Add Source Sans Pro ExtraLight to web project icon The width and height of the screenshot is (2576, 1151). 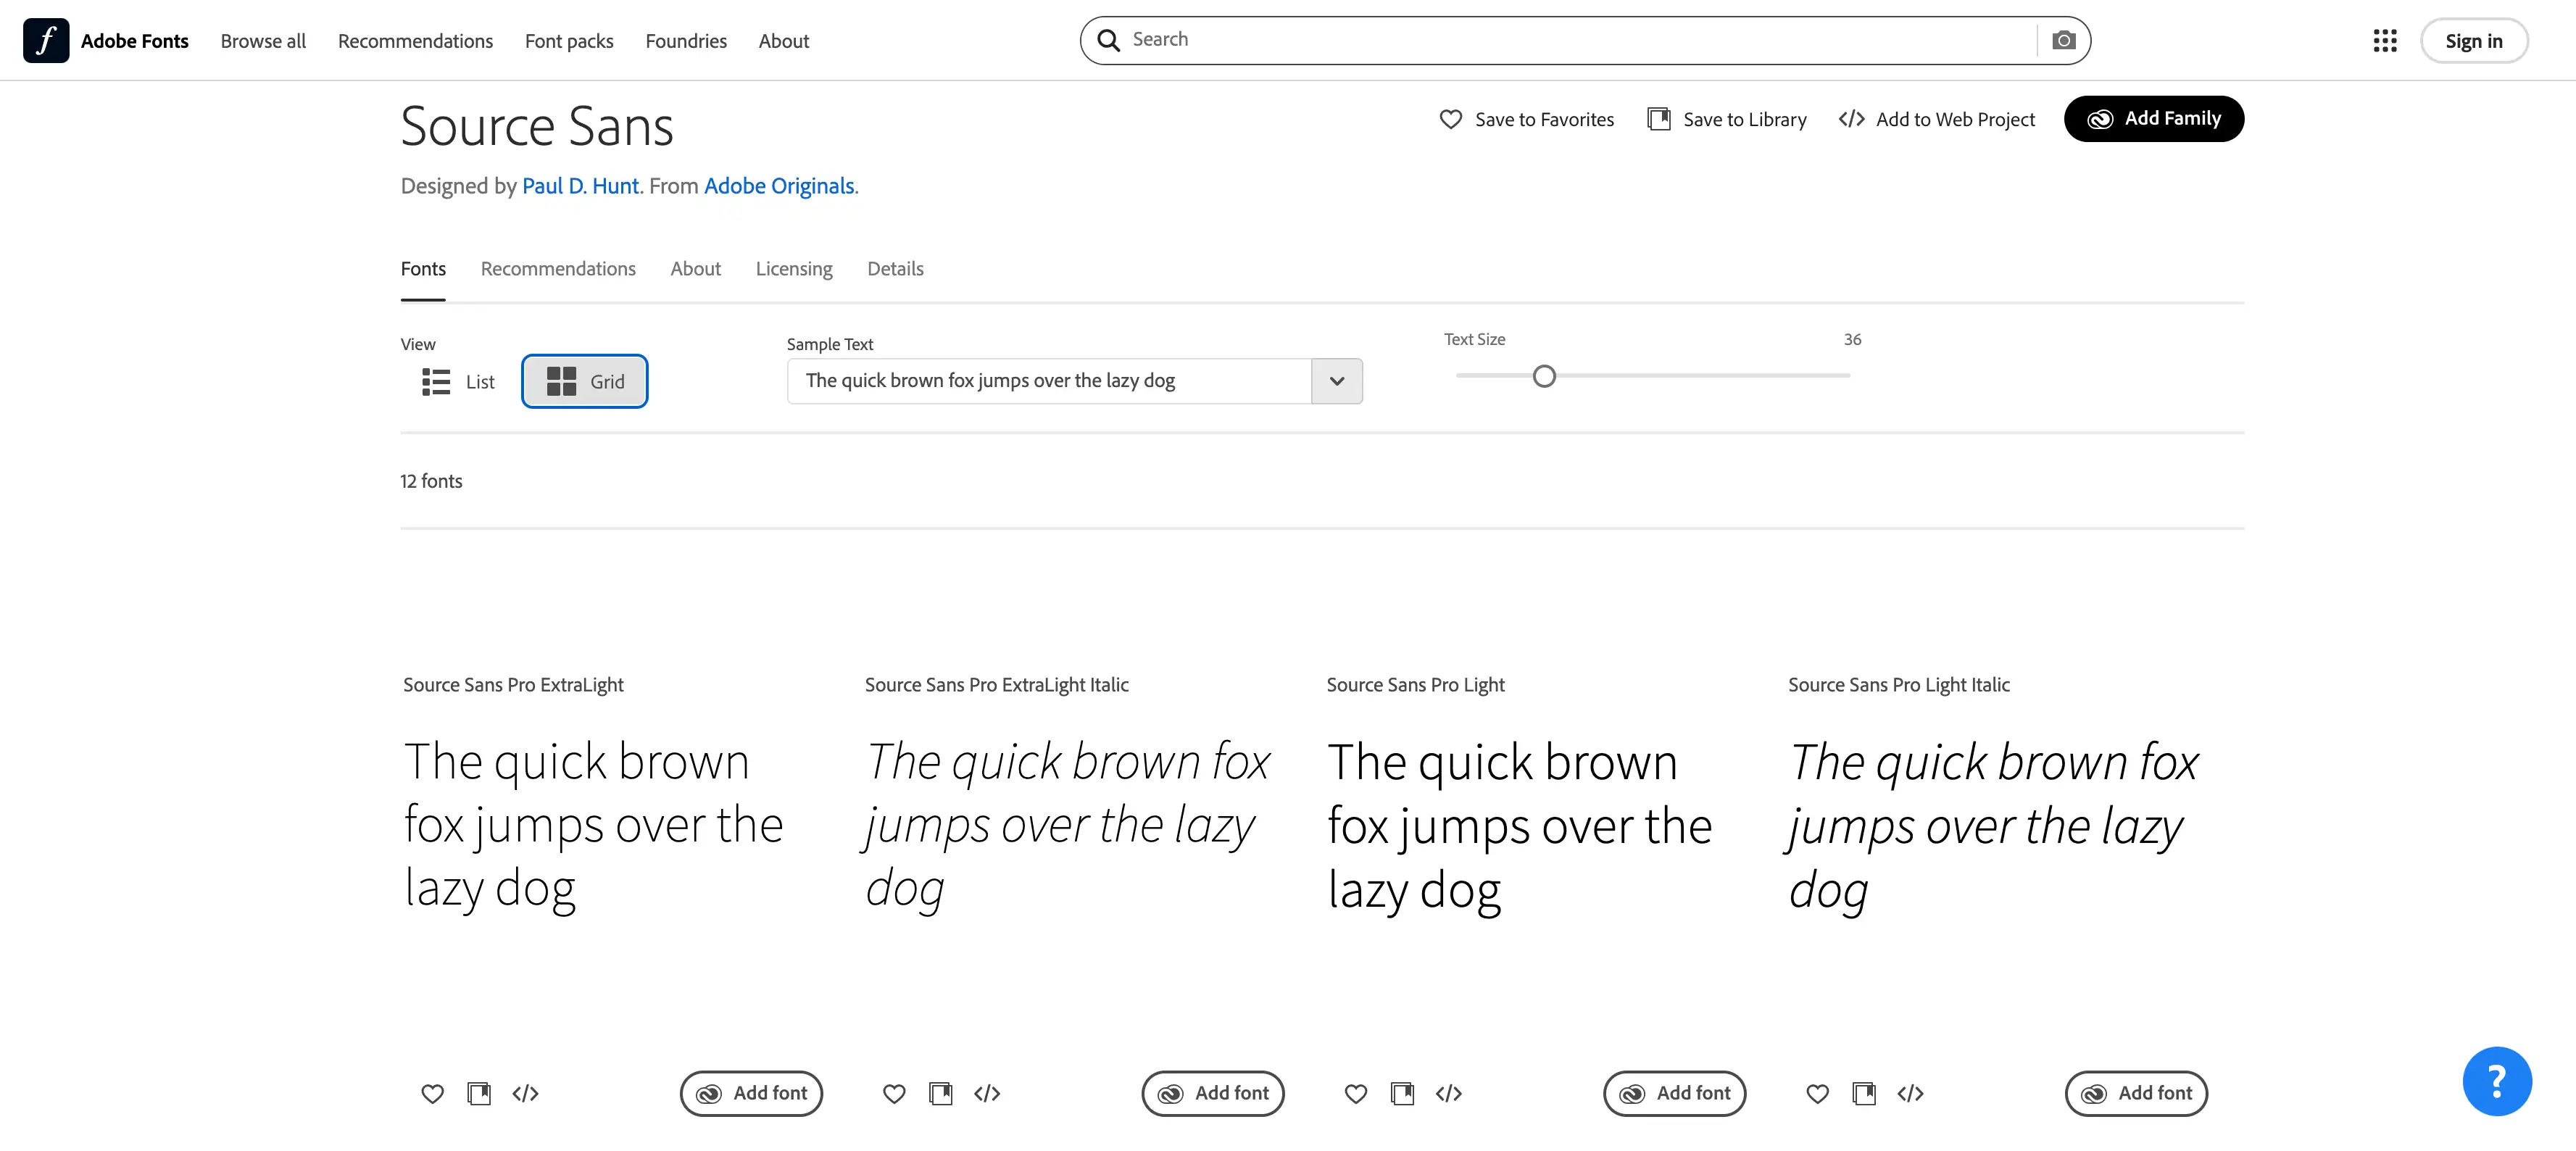(525, 1093)
